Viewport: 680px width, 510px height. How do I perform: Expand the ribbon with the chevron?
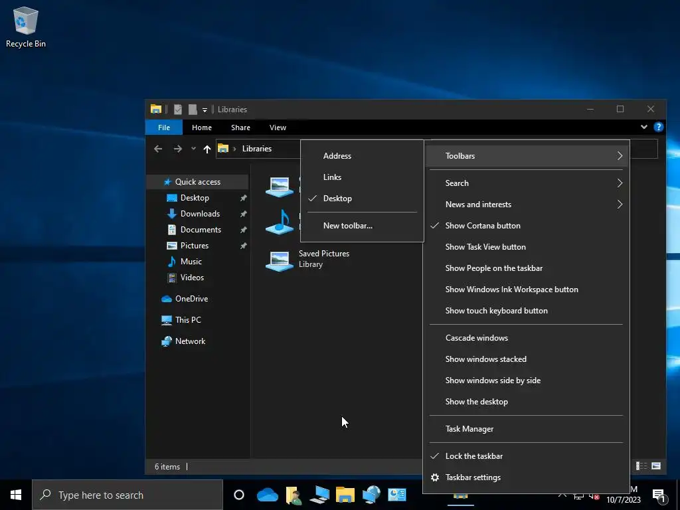[644, 127]
